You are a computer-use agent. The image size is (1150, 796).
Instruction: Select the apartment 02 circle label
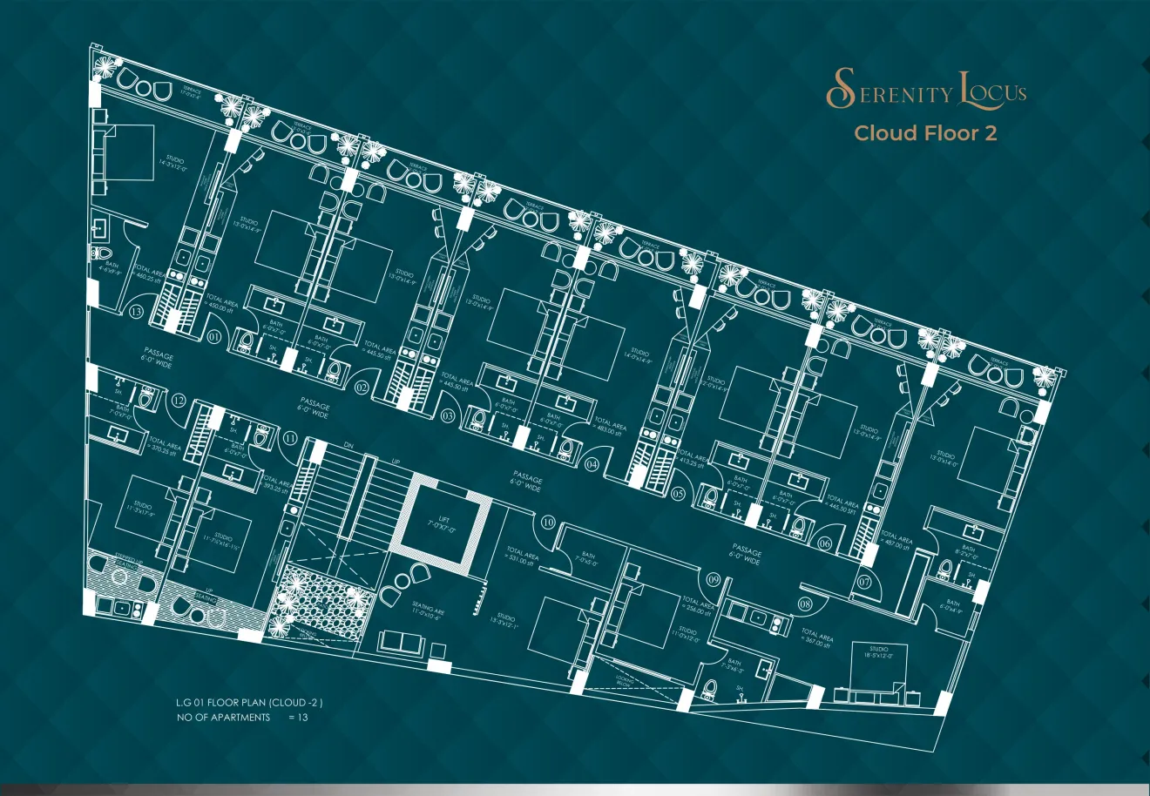(x=360, y=386)
